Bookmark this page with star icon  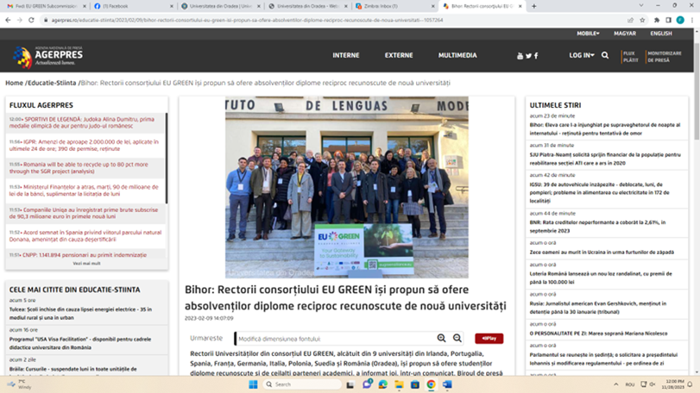(x=643, y=20)
